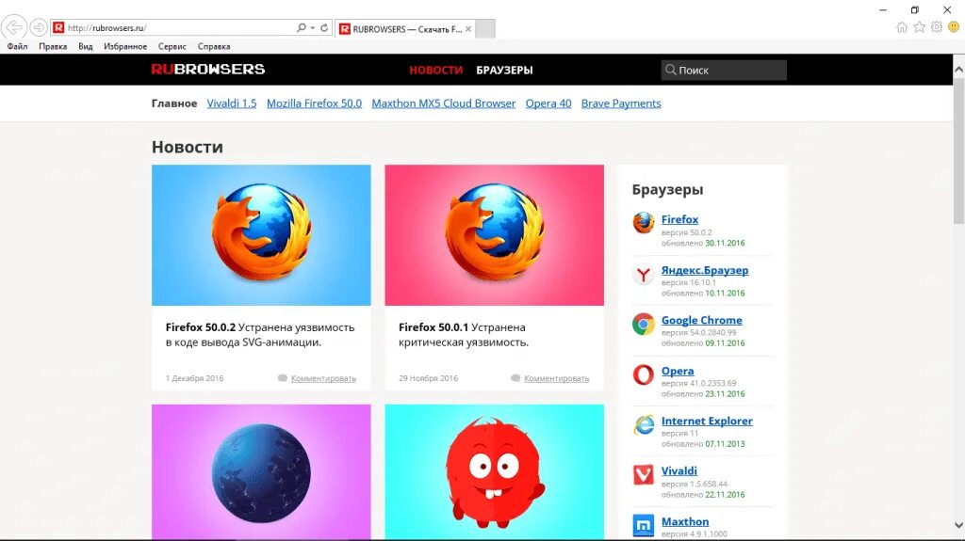Click the Поиск search field
The height and width of the screenshot is (541, 965).
coord(724,70)
